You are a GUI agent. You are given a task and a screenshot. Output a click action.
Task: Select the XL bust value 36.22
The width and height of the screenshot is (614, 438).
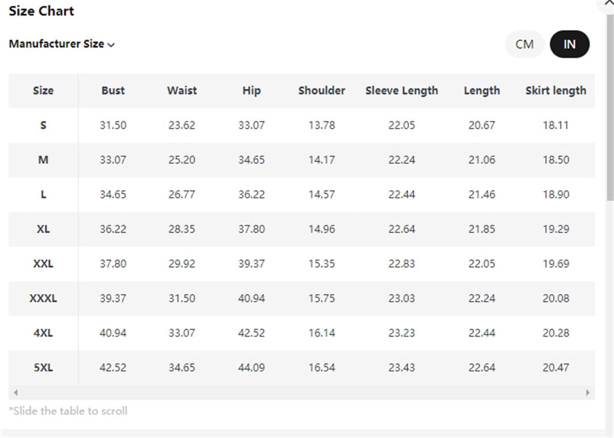113,229
